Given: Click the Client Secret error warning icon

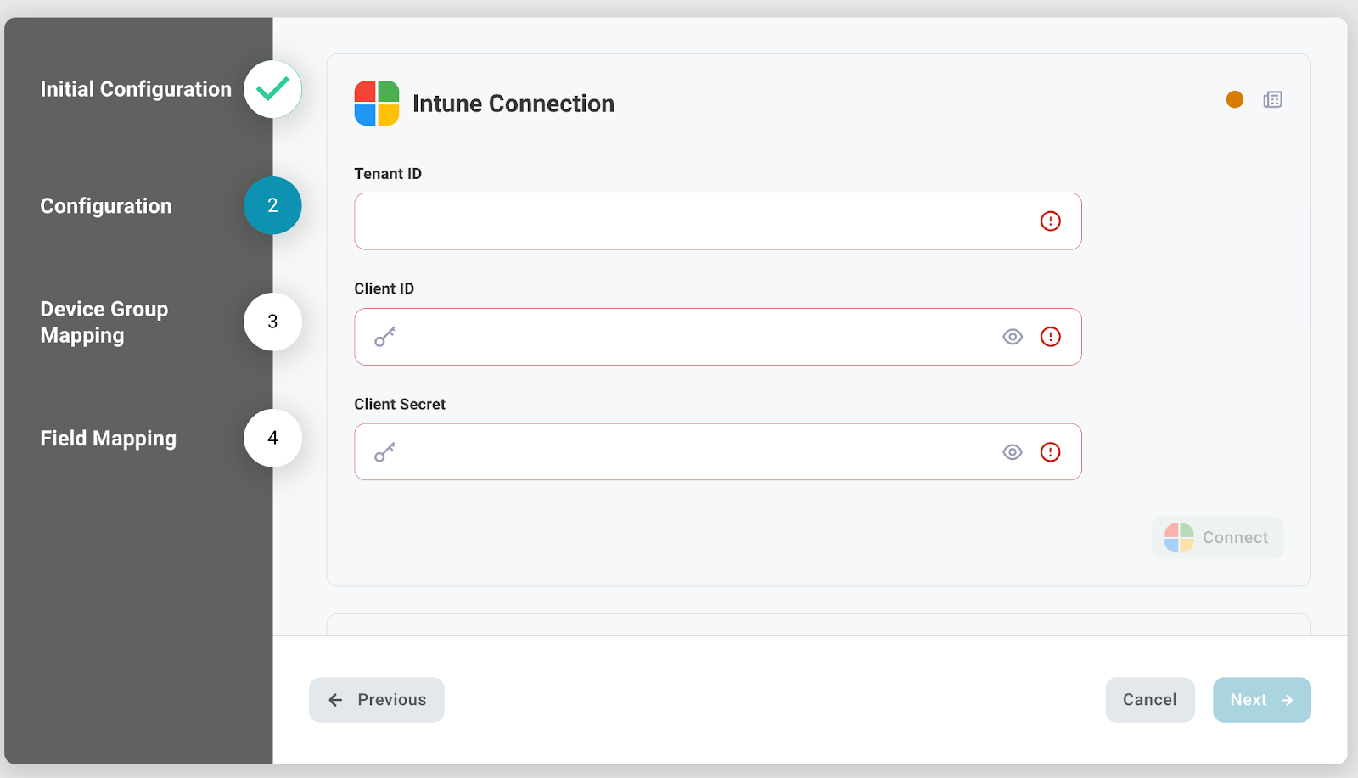Looking at the screenshot, I should click(x=1051, y=452).
